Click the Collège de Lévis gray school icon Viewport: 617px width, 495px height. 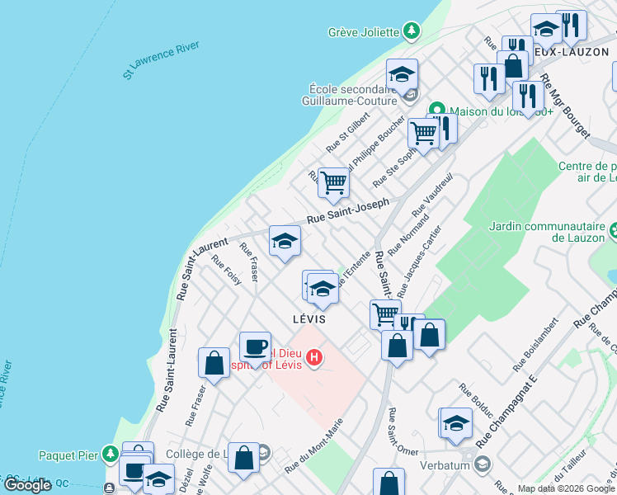point(265,453)
